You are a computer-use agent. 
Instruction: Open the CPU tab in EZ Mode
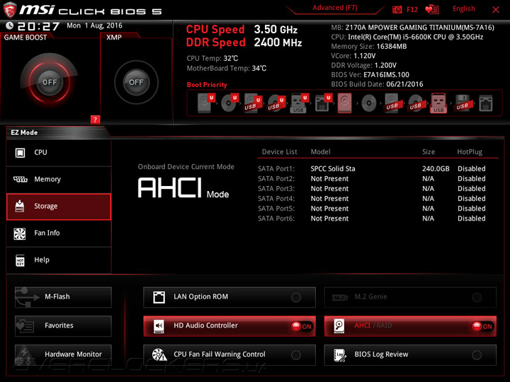pyautogui.click(x=59, y=153)
